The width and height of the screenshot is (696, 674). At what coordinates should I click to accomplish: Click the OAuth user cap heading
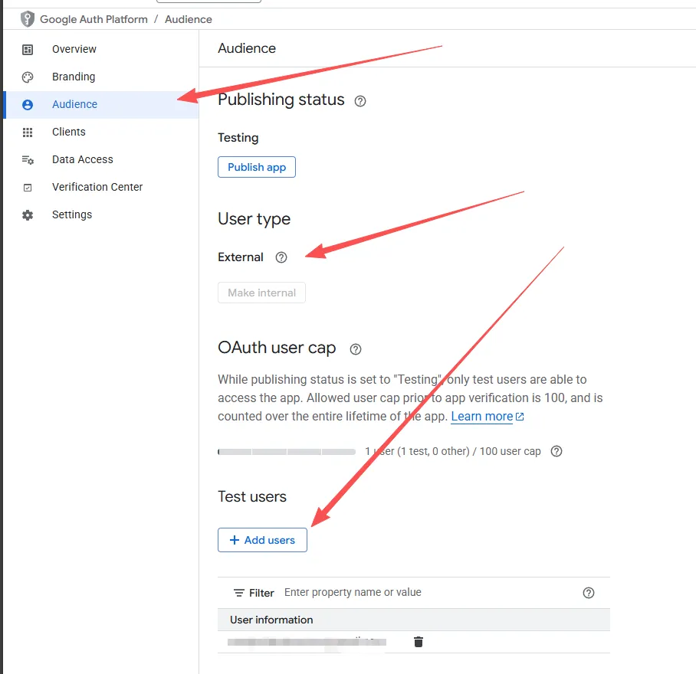(x=277, y=348)
